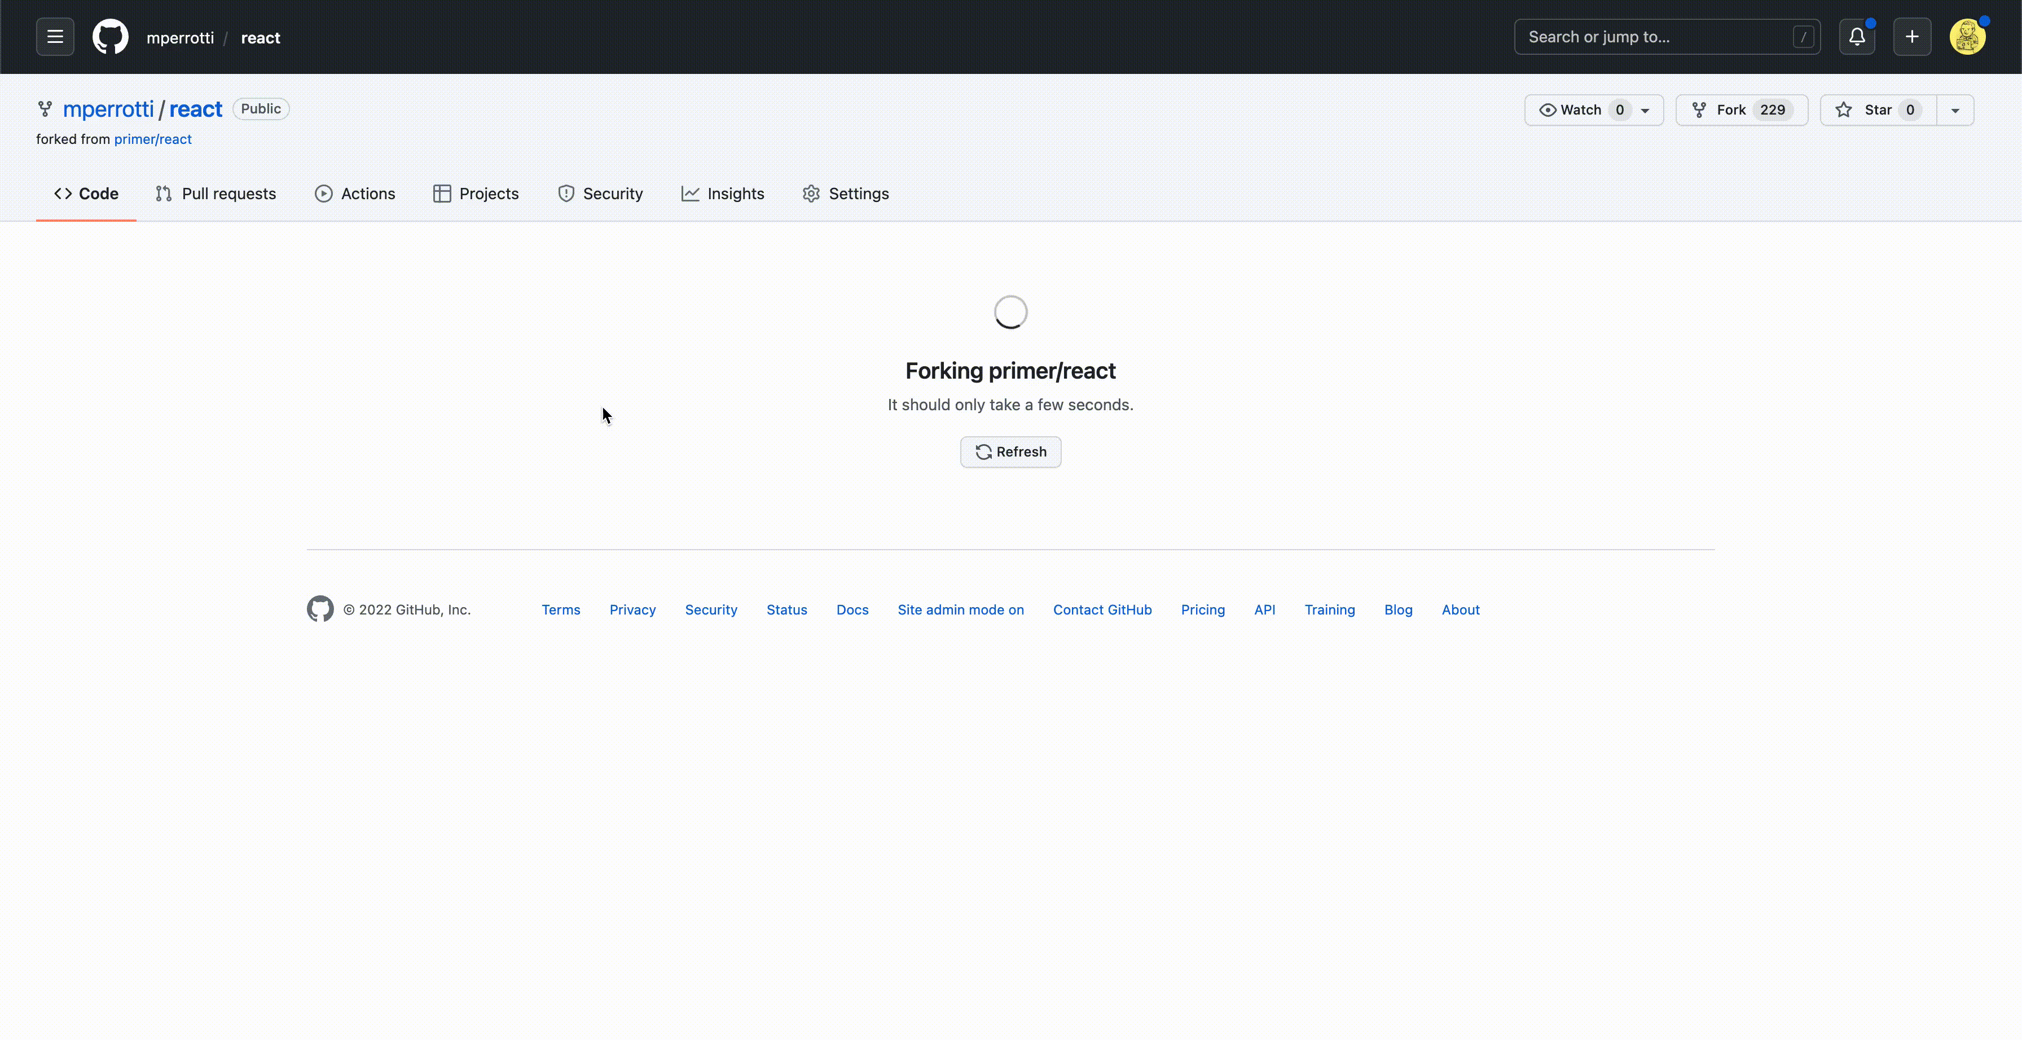The image size is (2022, 1040).
Task: Expand the Watch notifications dropdown
Action: pyautogui.click(x=1594, y=110)
